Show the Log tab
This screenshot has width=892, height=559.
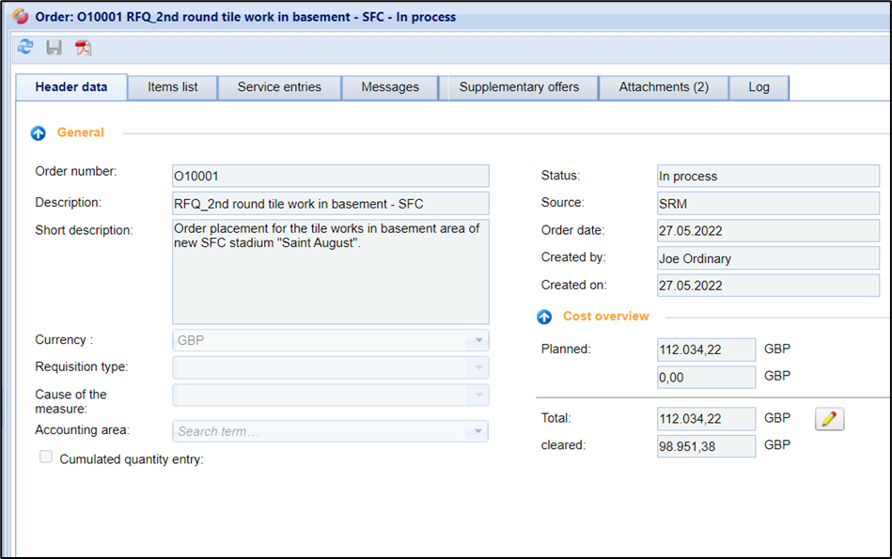click(x=759, y=87)
